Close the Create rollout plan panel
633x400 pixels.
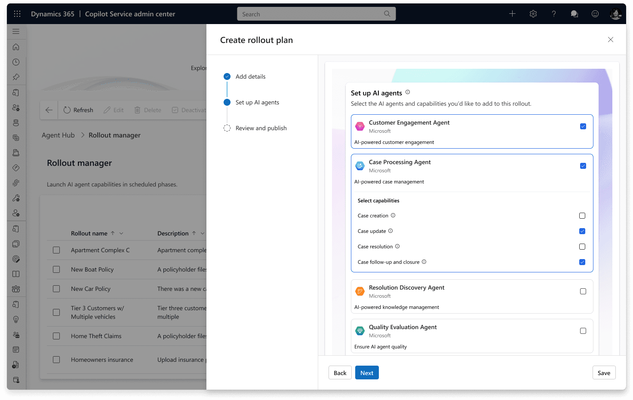[x=611, y=40]
